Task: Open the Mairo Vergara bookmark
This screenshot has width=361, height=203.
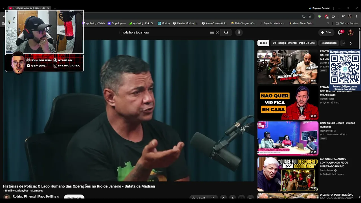Action: [244, 23]
